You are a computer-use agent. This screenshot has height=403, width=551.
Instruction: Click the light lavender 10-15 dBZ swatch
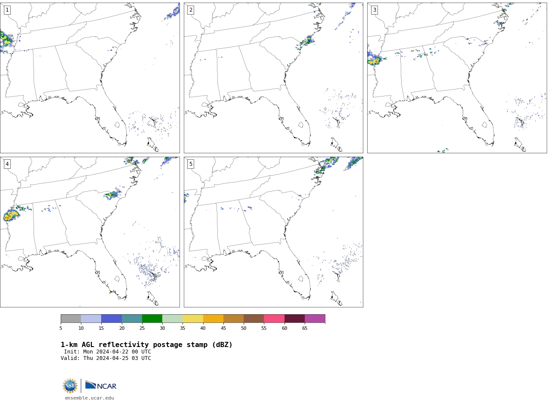[x=91, y=319]
